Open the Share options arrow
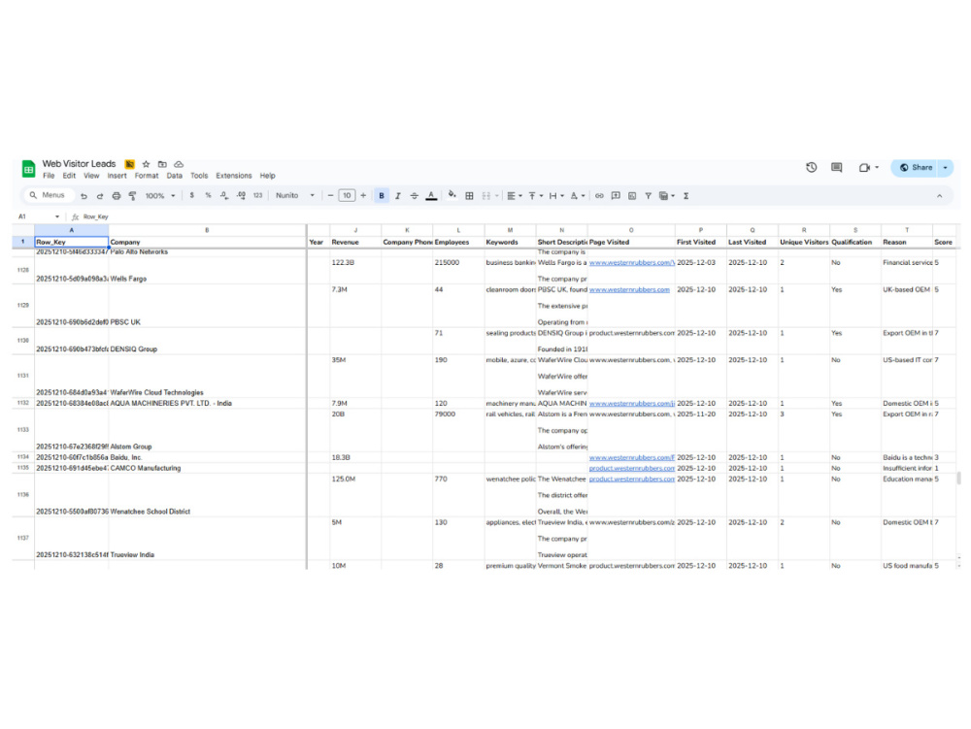Screen dimensions: 971x729 (945, 168)
